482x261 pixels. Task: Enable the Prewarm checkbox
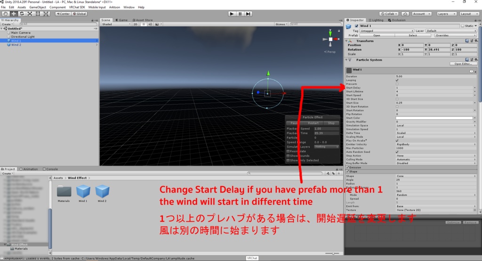397,84
